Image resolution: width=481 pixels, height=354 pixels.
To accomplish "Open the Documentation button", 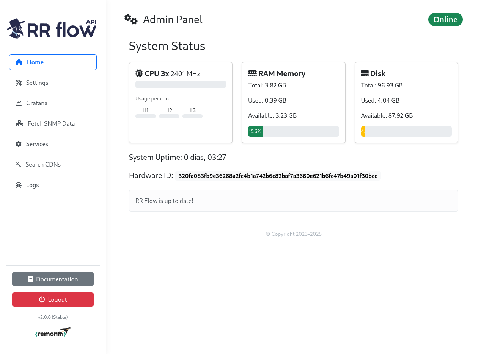I will pos(53,279).
